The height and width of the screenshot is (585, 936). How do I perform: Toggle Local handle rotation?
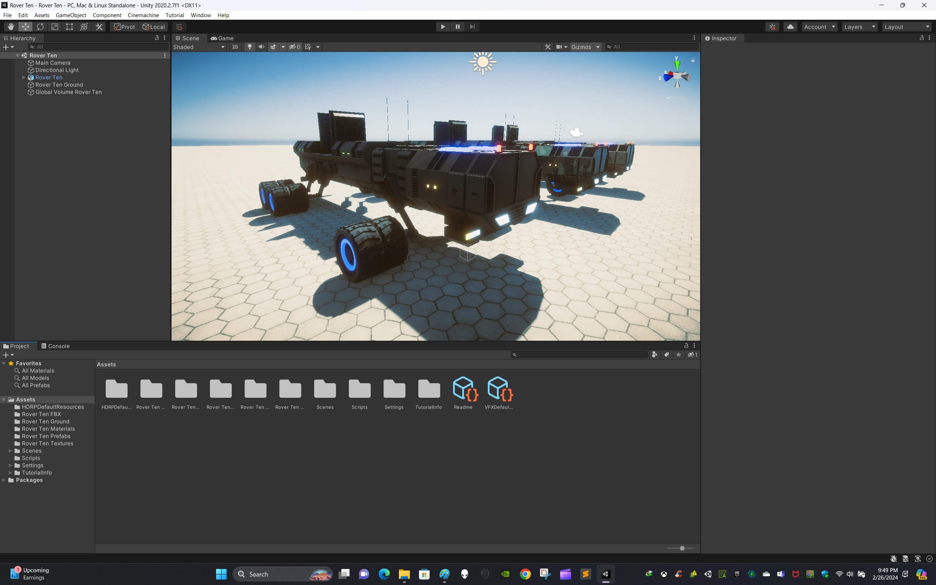[x=154, y=27]
